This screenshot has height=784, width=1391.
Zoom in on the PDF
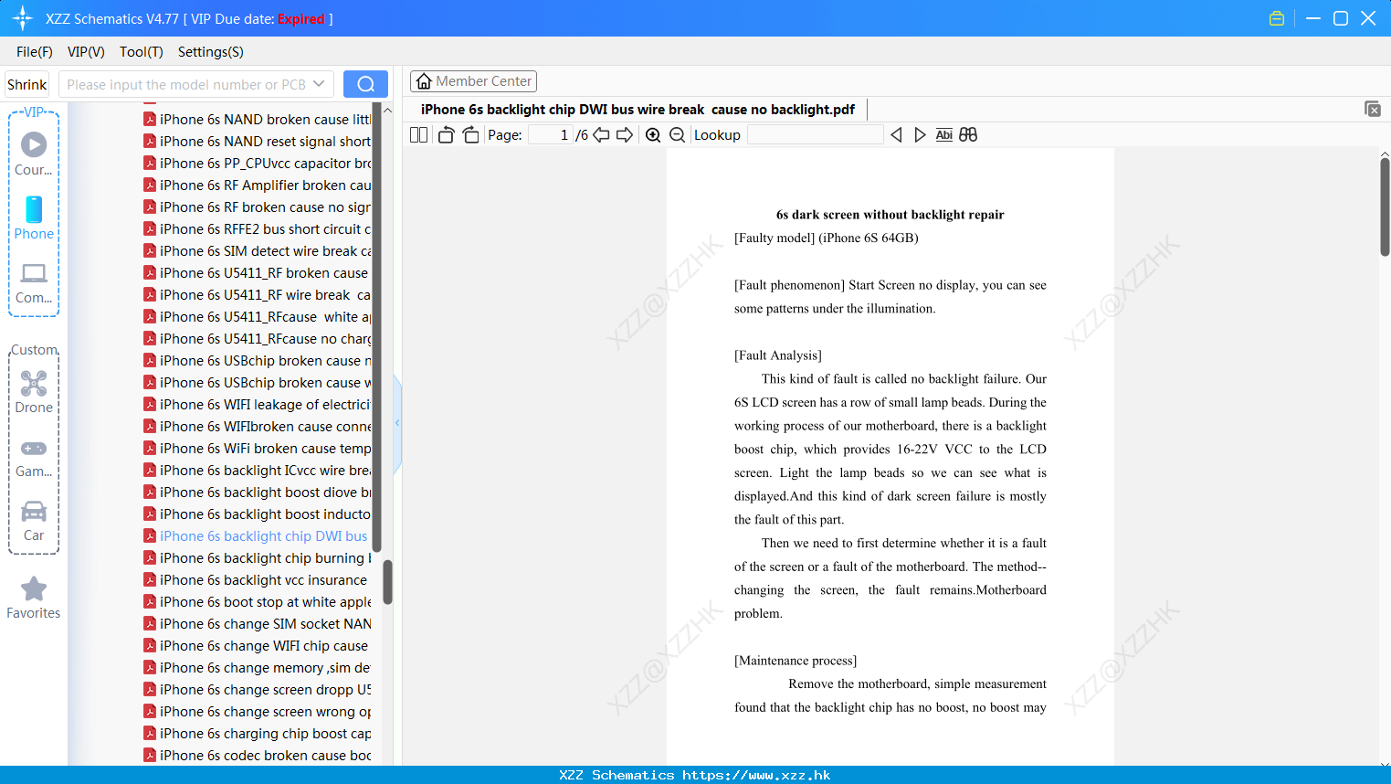[x=653, y=135]
